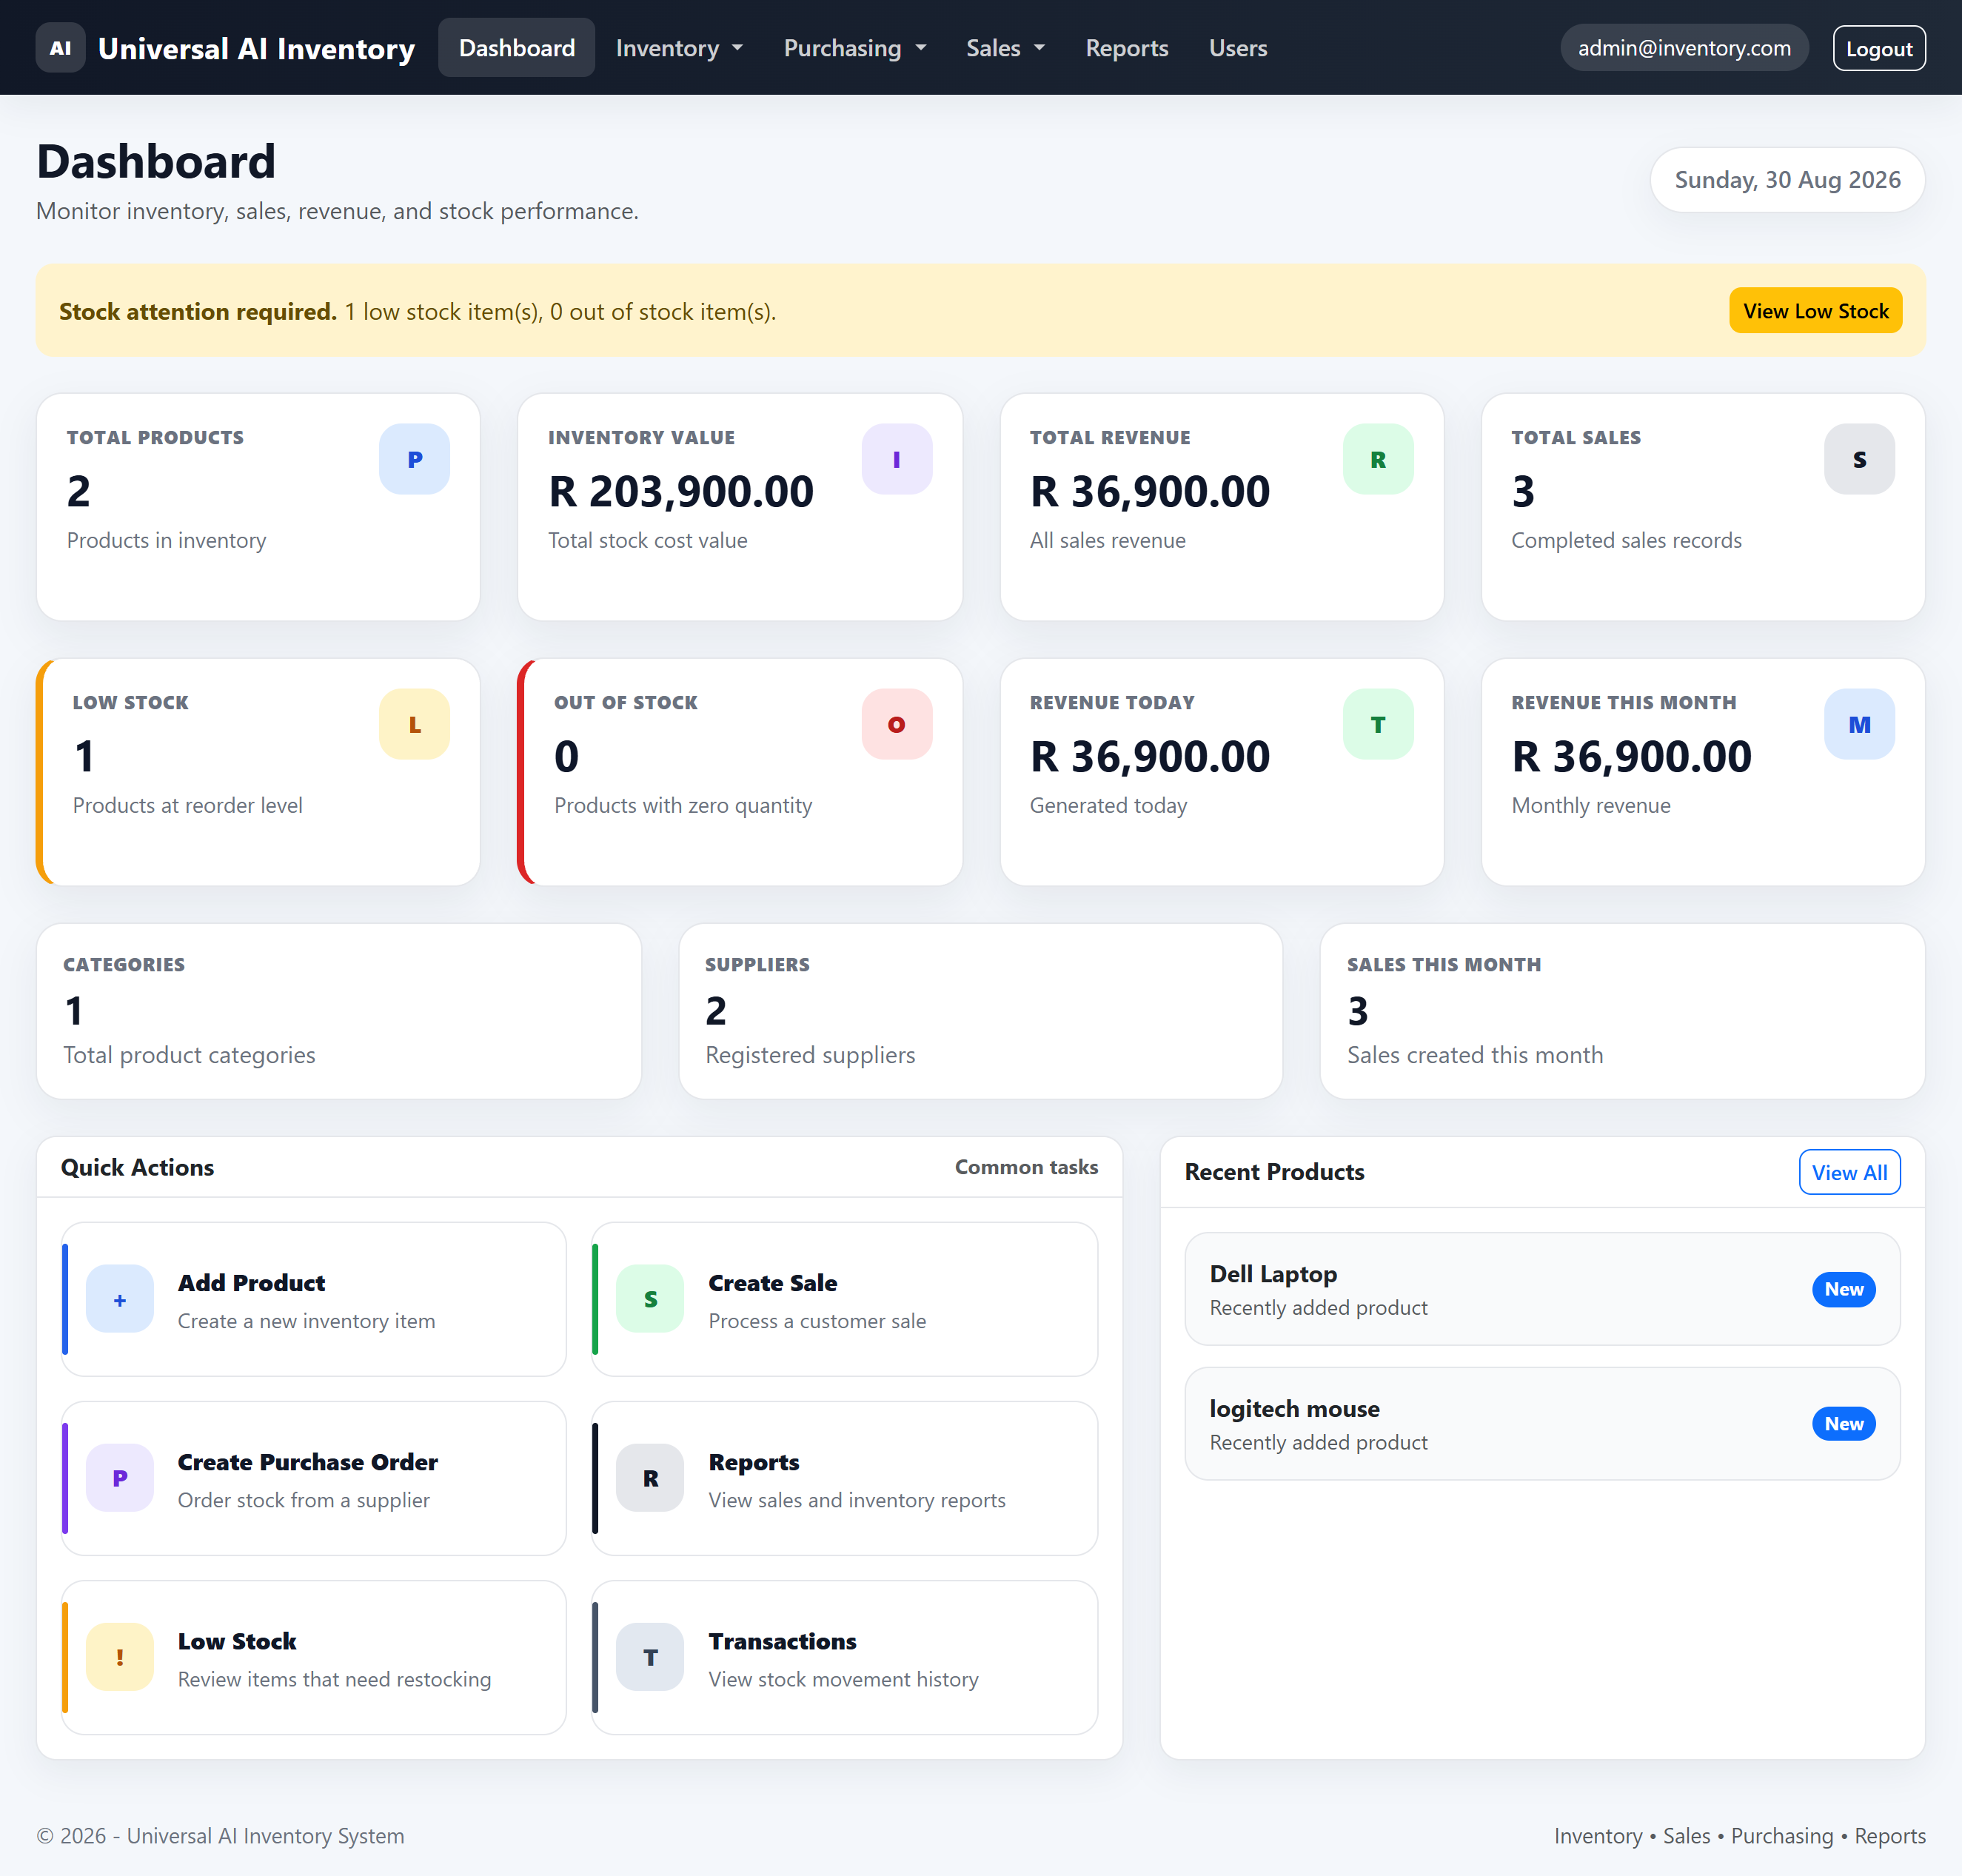Click the T Transactions quick action icon
The image size is (1962, 1876).
pyautogui.click(x=650, y=1657)
